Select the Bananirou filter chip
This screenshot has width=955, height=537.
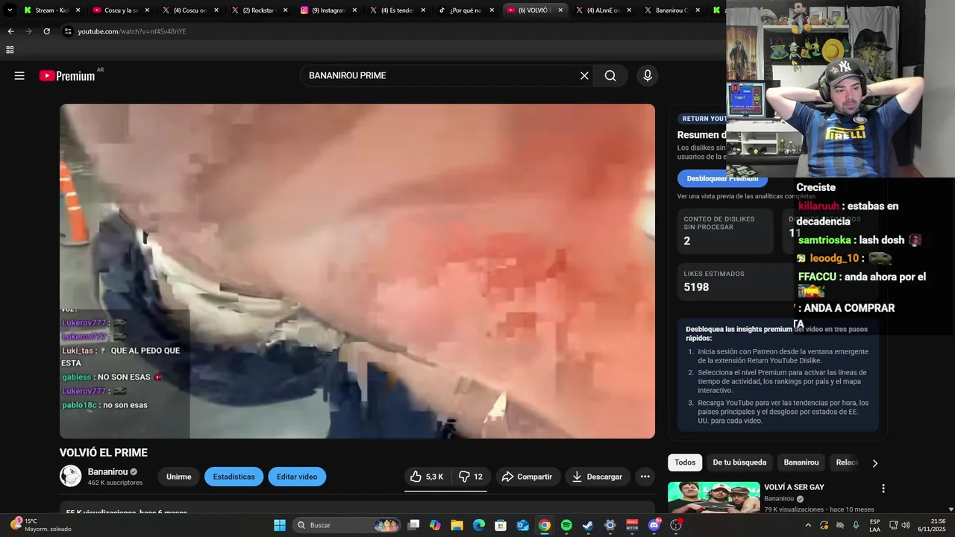[801, 462]
